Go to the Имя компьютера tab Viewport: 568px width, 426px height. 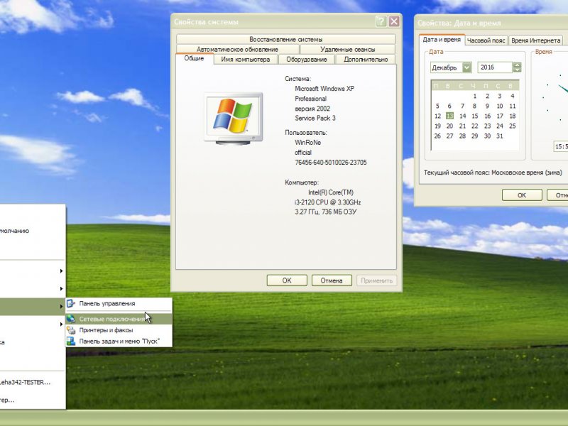[245, 60]
